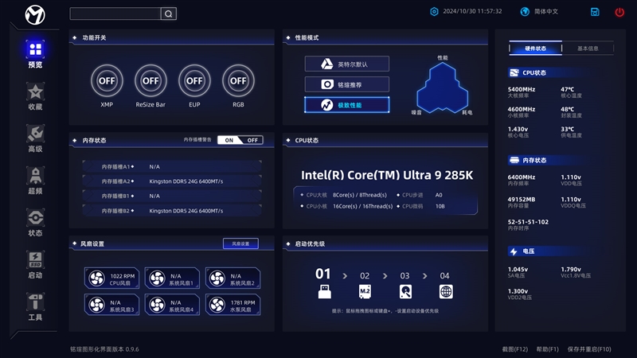Select the 极致性能 performance mode
The height and width of the screenshot is (358, 637).
pos(347,105)
